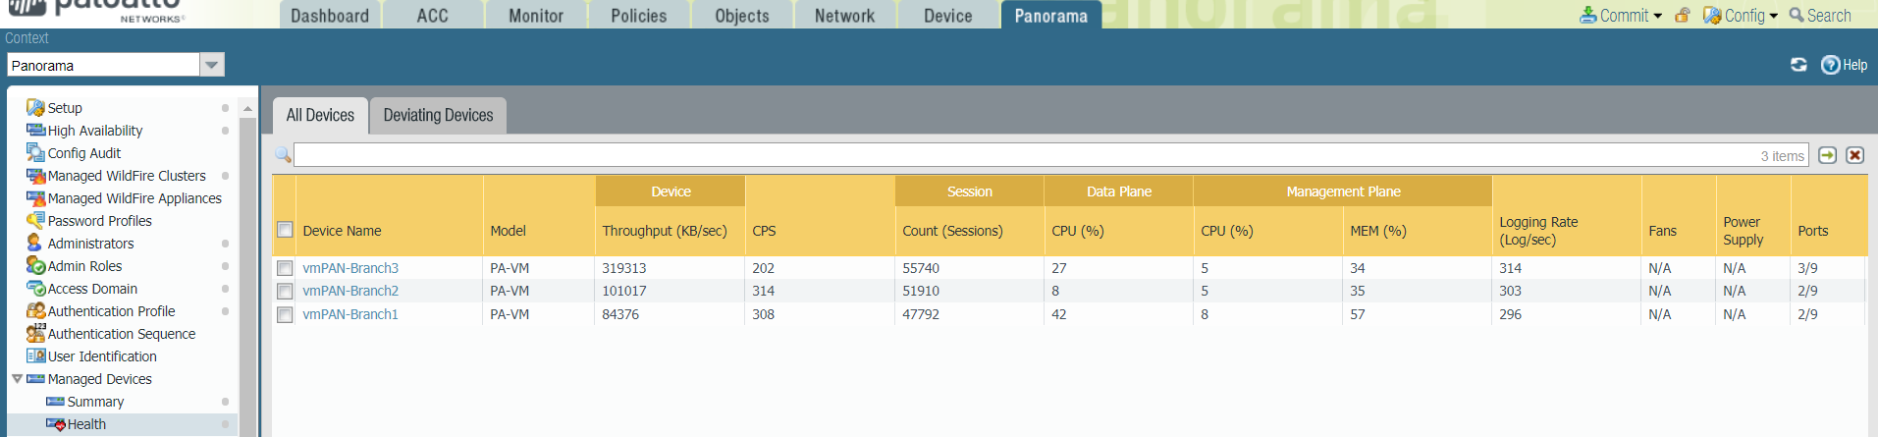The height and width of the screenshot is (437, 1878).
Task: Click the Config Audit icon
Action: coord(35,153)
